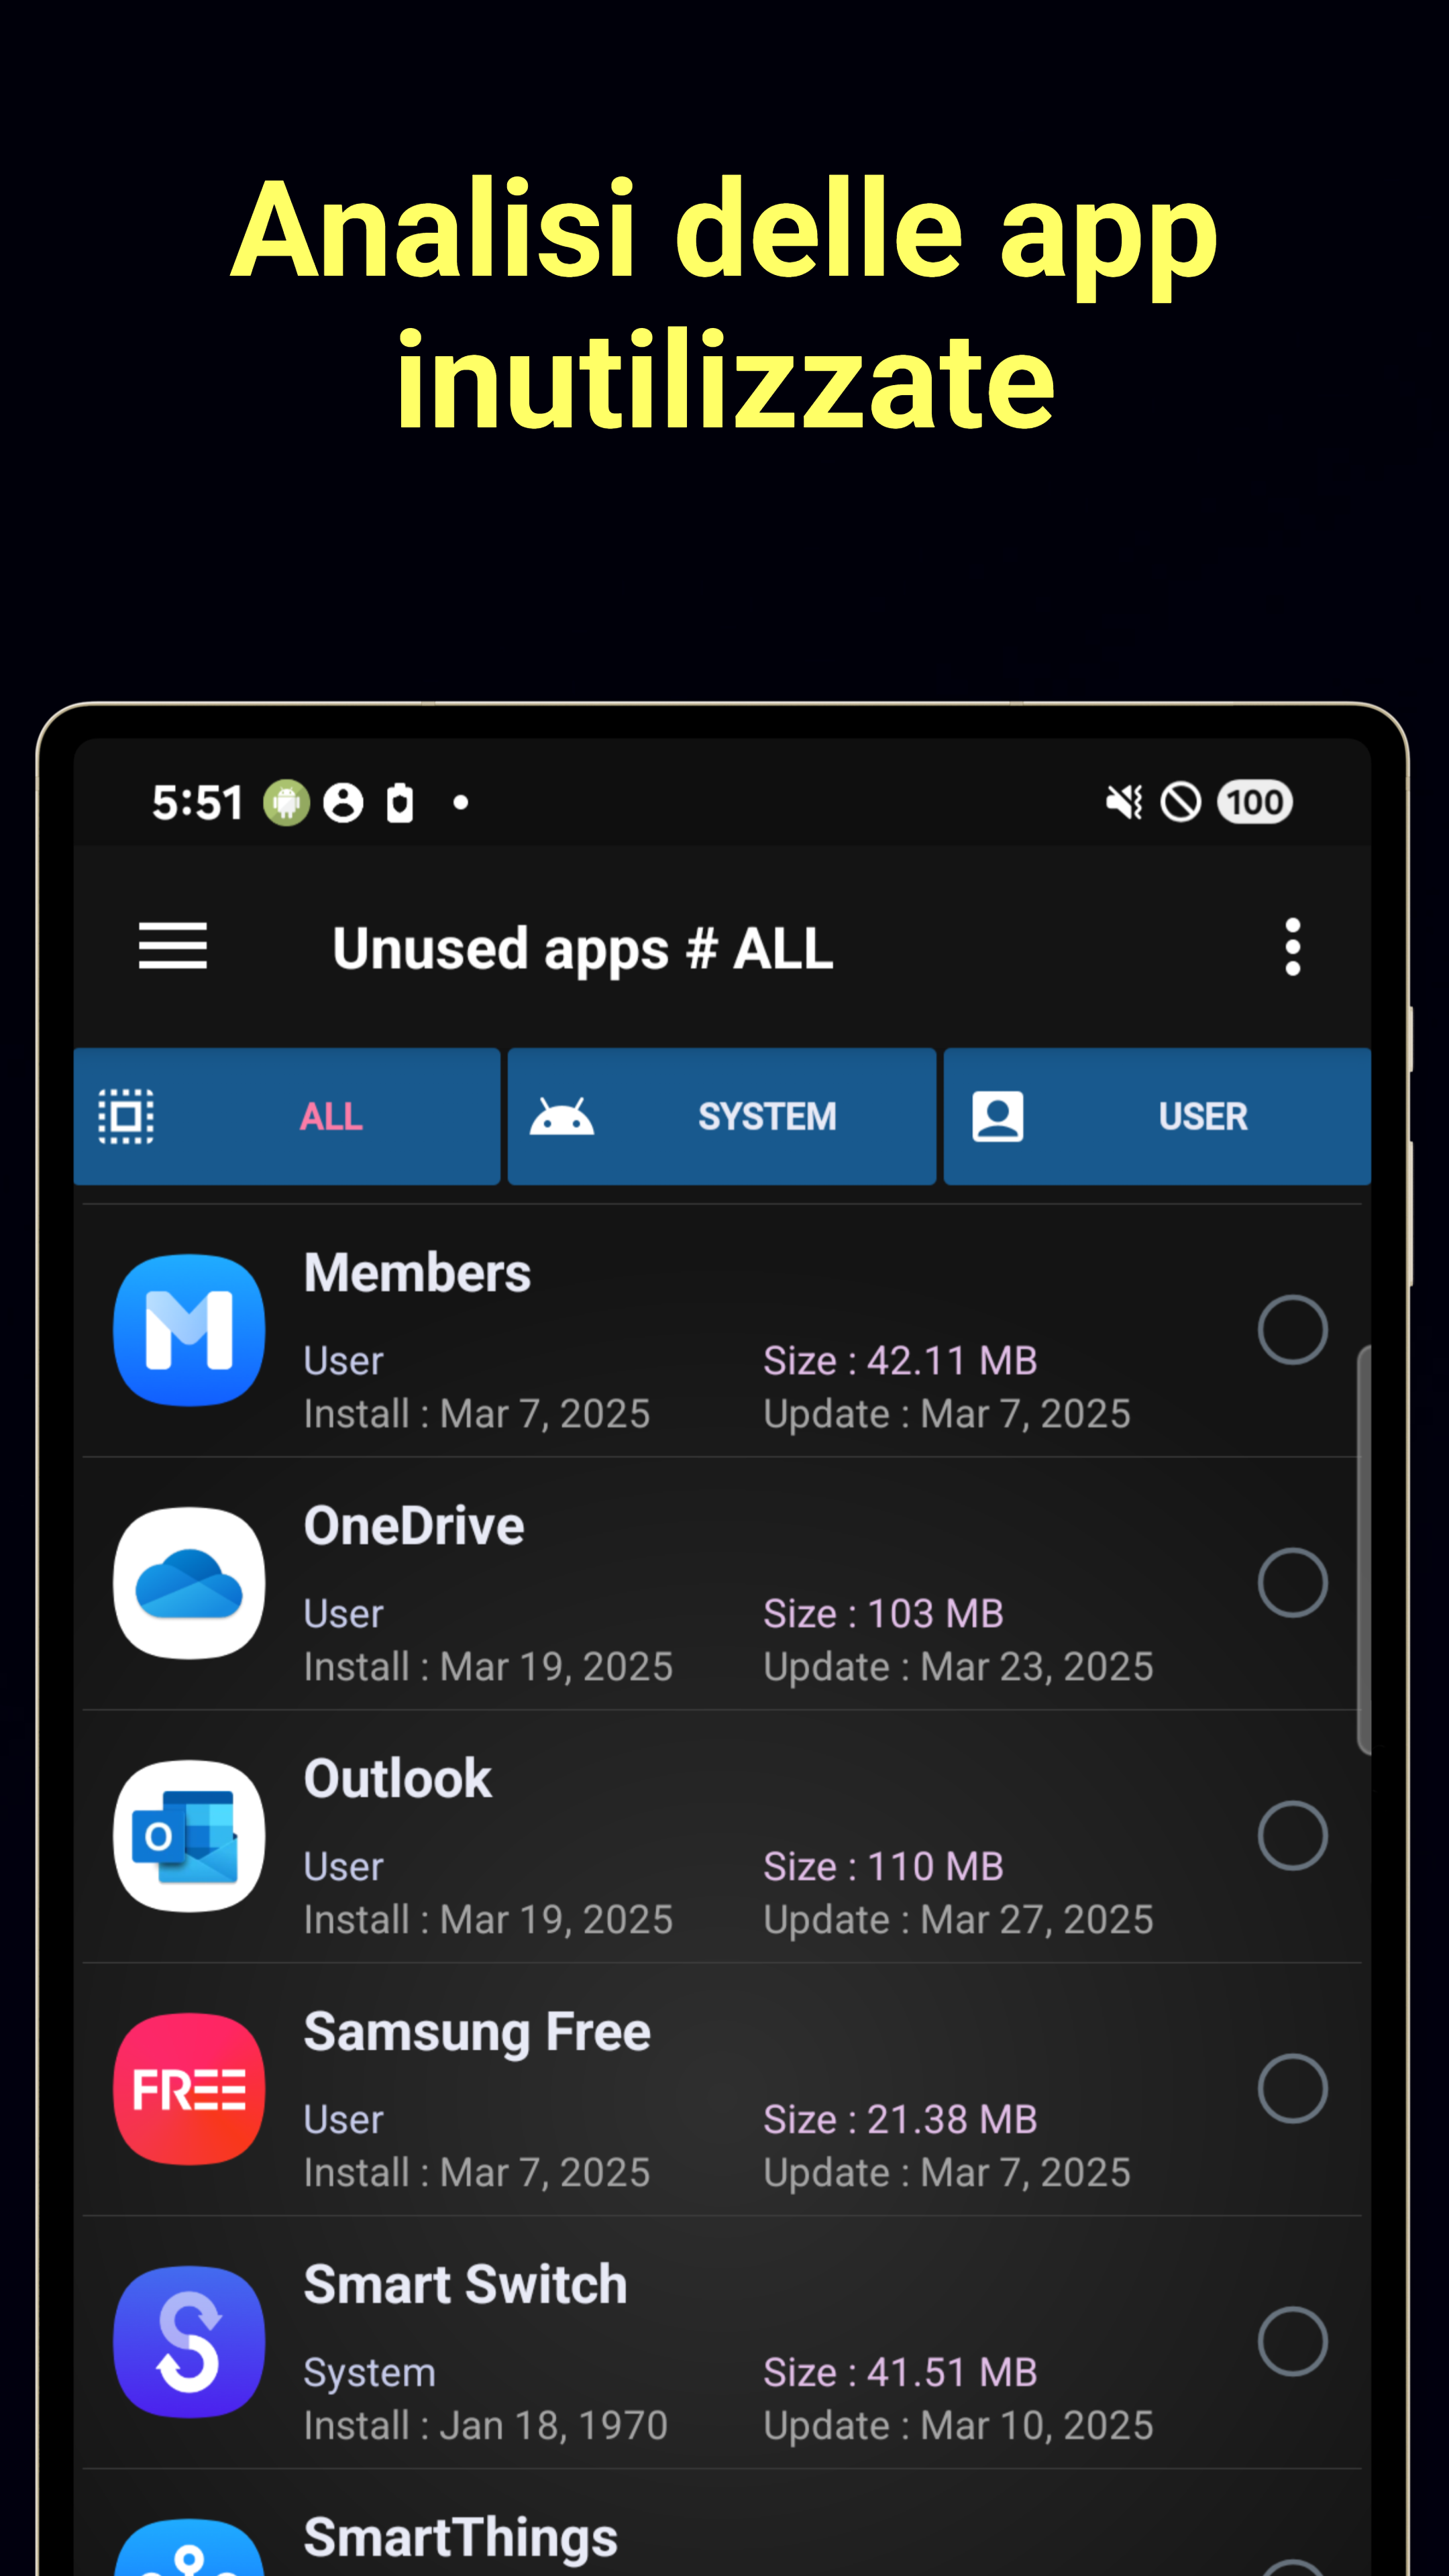Select the Members radio button
The height and width of the screenshot is (2576, 1449).
[x=1292, y=1330]
